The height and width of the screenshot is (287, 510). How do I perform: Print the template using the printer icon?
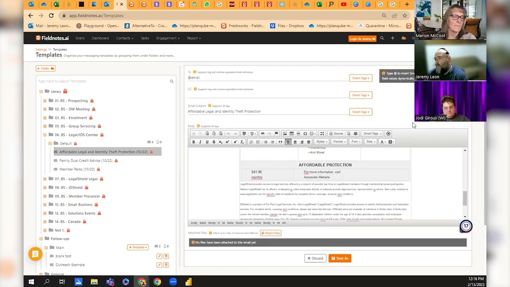pyautogui.click(x=355, y=134)
